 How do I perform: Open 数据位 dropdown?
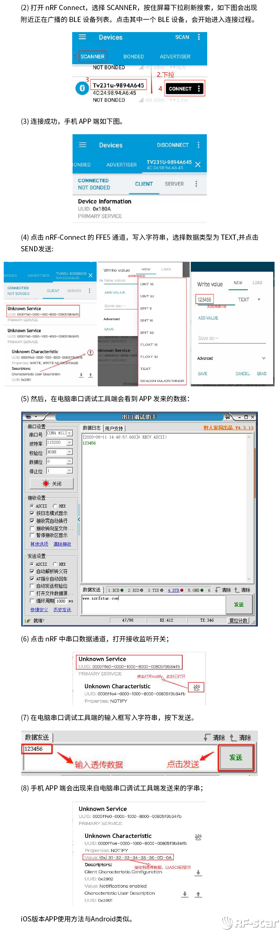pyautogui.click(x=70, y=462)
